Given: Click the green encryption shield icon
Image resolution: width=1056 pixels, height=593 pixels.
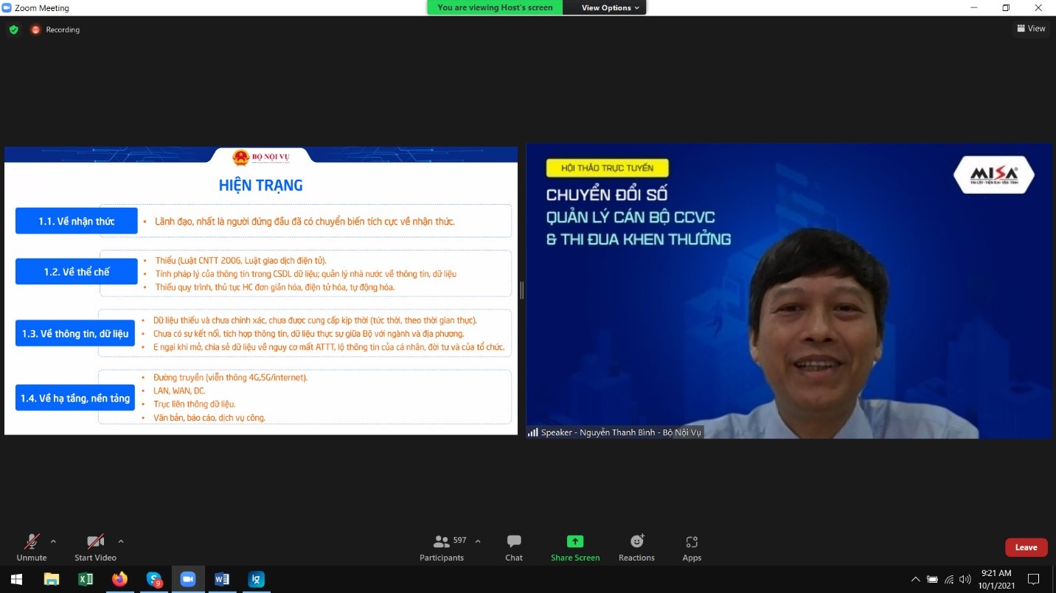Looking at the screenshot, I should (13, 29).
